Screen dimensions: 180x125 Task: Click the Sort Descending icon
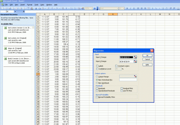(x=75, y=8)
